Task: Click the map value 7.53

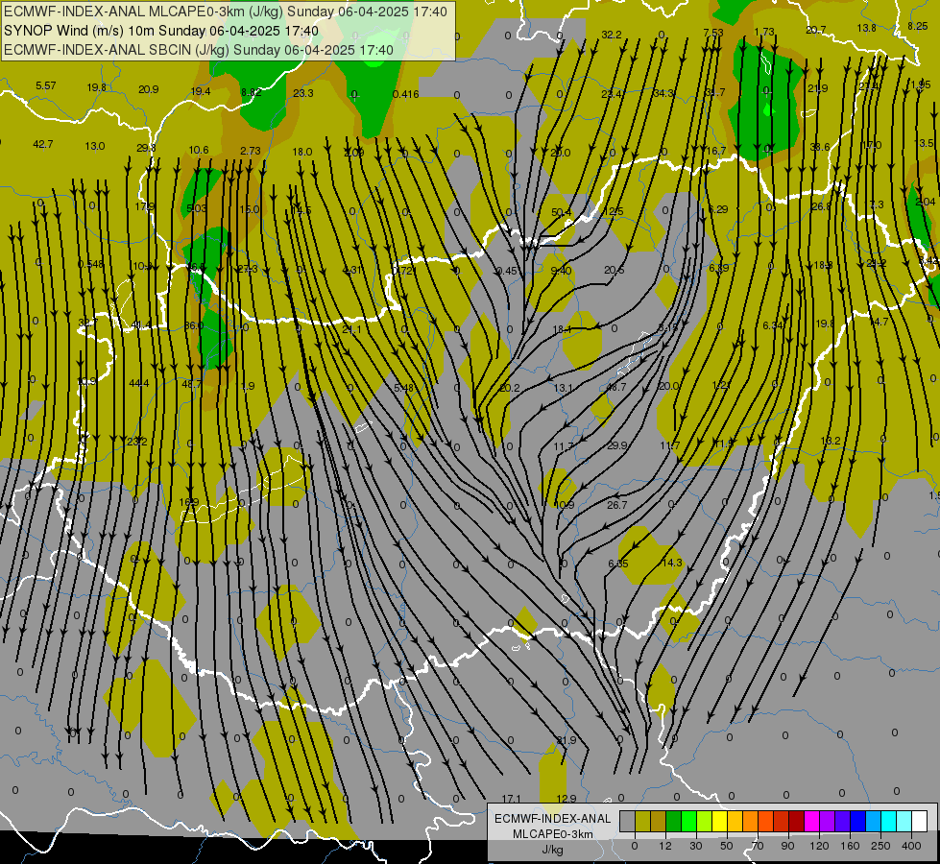Action: (713, 33)
